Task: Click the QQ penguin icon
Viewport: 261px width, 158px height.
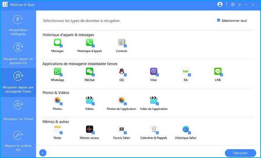Action: [121, 71]
